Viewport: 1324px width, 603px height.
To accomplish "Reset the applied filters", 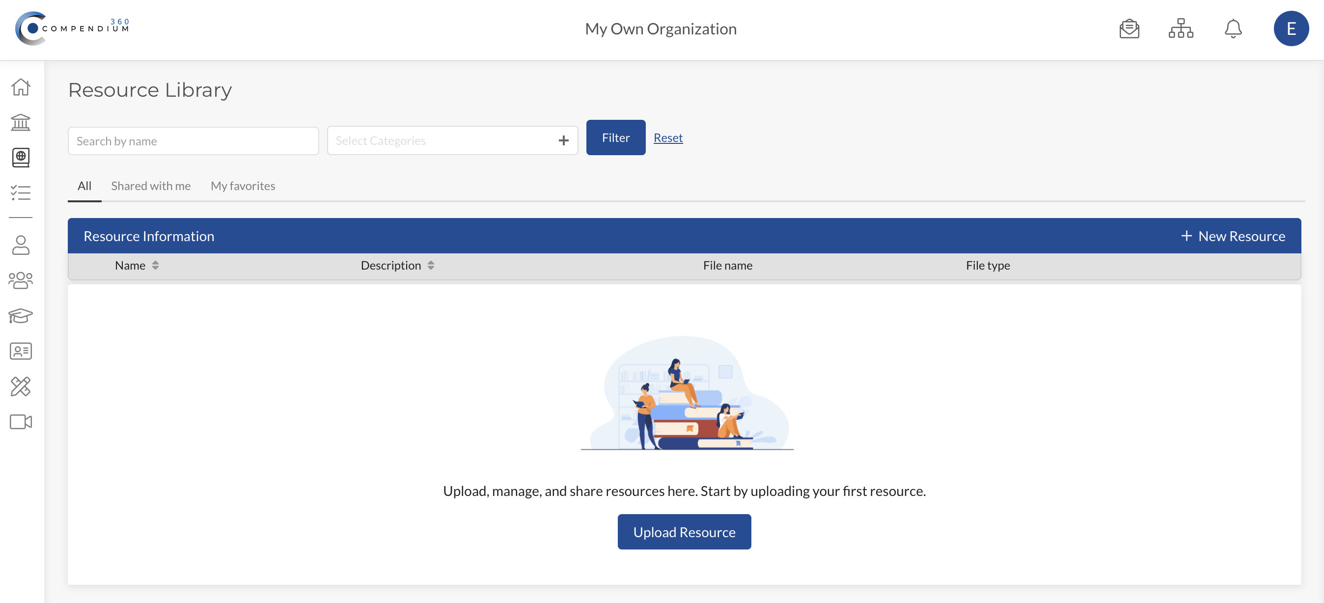I will point(668,137).
